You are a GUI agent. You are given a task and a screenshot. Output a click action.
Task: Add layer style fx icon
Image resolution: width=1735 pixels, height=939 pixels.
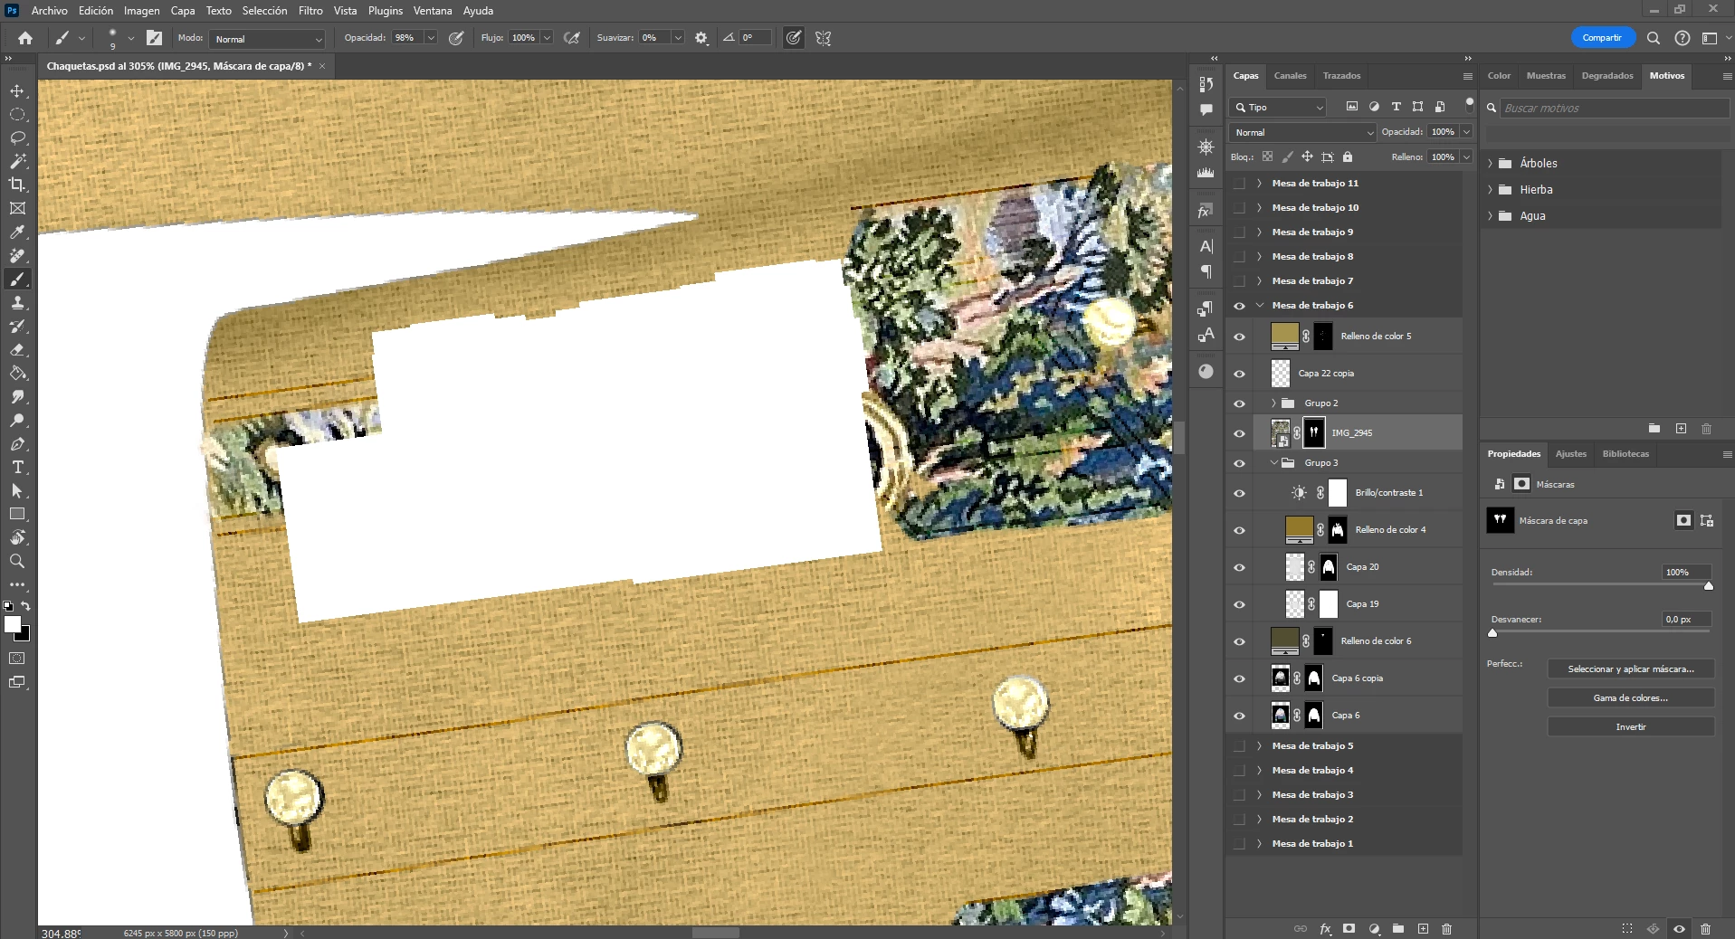pos(1326,929)
